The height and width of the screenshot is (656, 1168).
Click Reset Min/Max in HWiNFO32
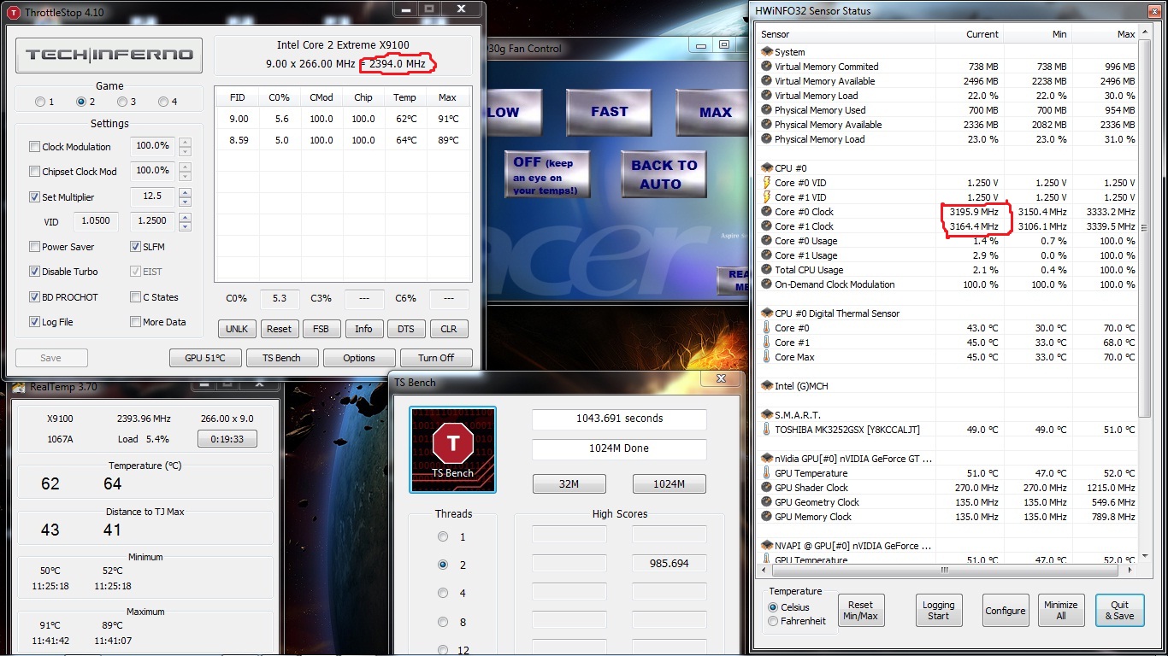coord(861,610)
